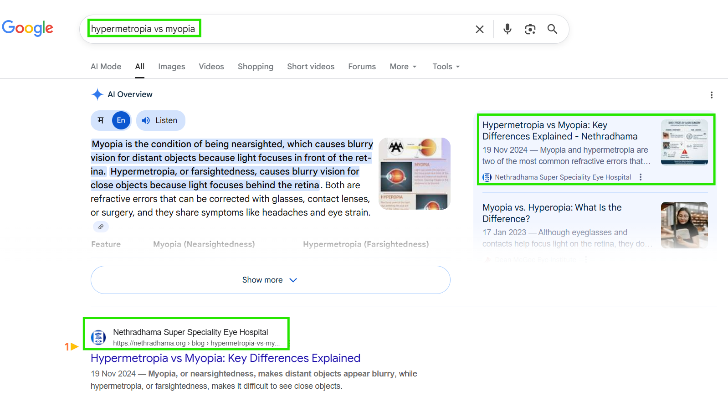The width and height of the screenshot is (728, 402).
Task: Open the AI Mode tab
Action: pyautogui.click(x=106, y=67)
